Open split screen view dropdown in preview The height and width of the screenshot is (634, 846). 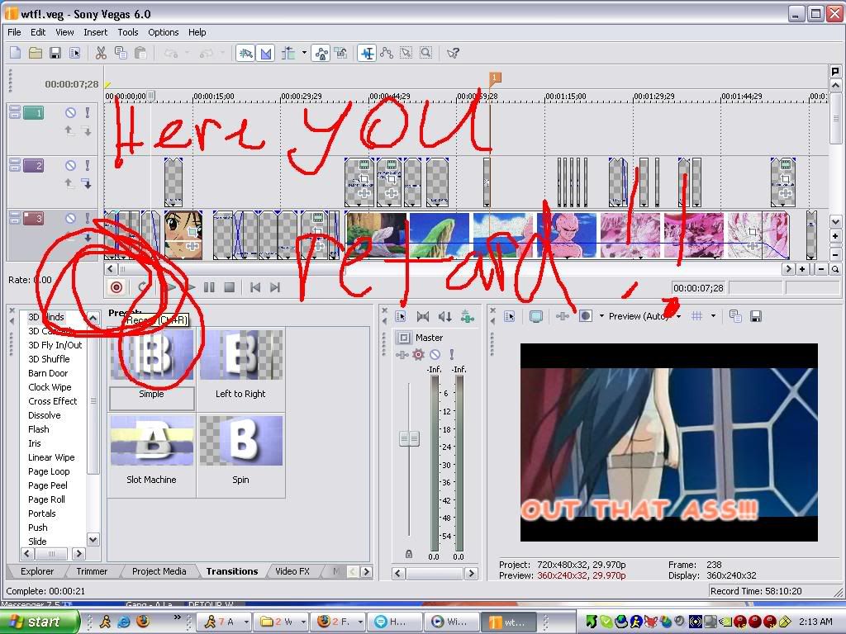[x=601, y=316]
